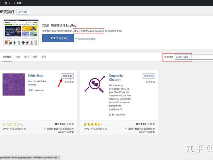This screenshot has width=213, height=160.
Task: Click the text '2,000+ 个已启用安装数'
Action: coord(14,129)
